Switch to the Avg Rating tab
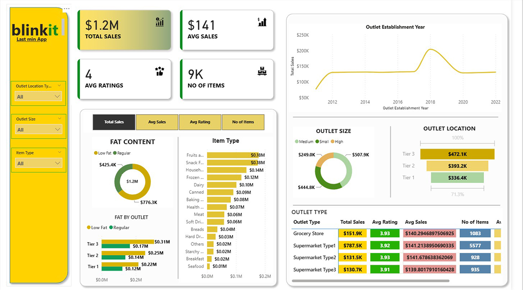The height and width of the screenshot is (290, 523). [200, 122]
